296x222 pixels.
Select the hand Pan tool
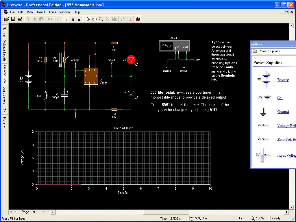click(95, 19)
